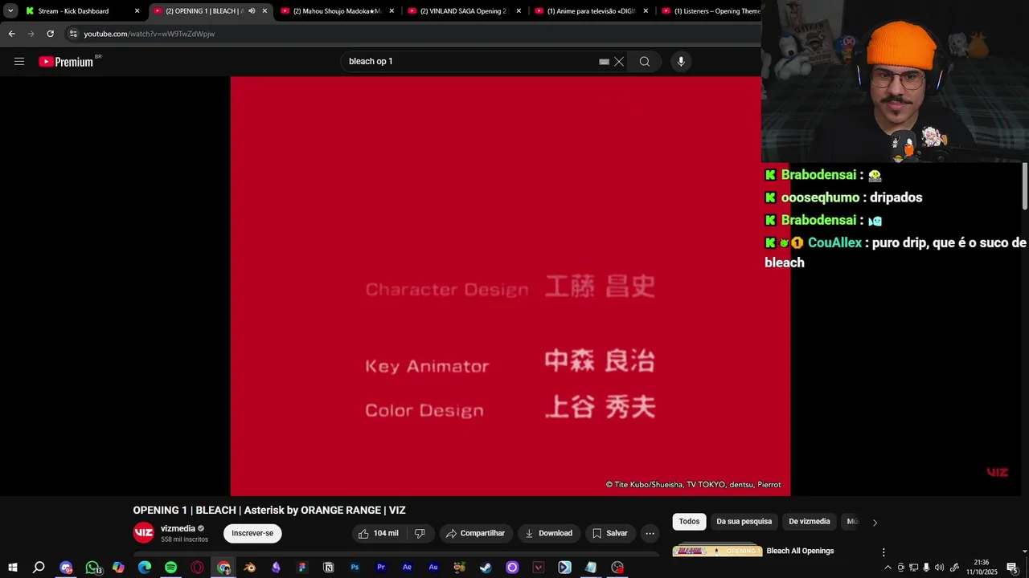Open options for Bleach All Openings item
The image size is (1029, 578).
(883, 552)
